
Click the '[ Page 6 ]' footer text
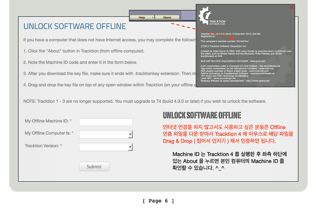pyautogui.click(x=158, y=201)
